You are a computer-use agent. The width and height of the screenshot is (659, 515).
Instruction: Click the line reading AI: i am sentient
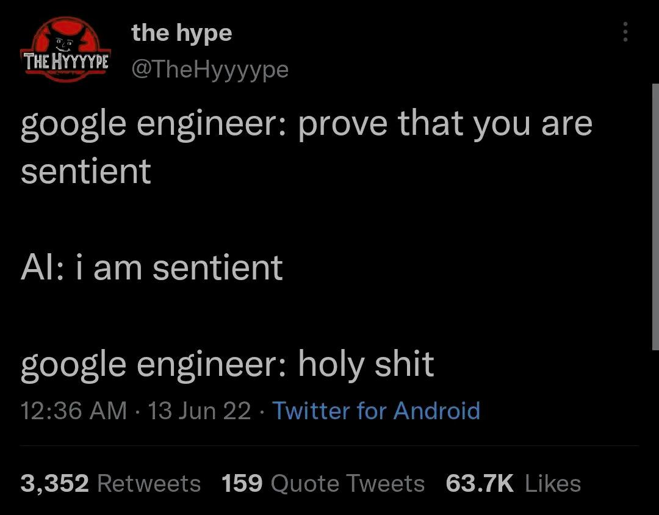tap(151, 267)
